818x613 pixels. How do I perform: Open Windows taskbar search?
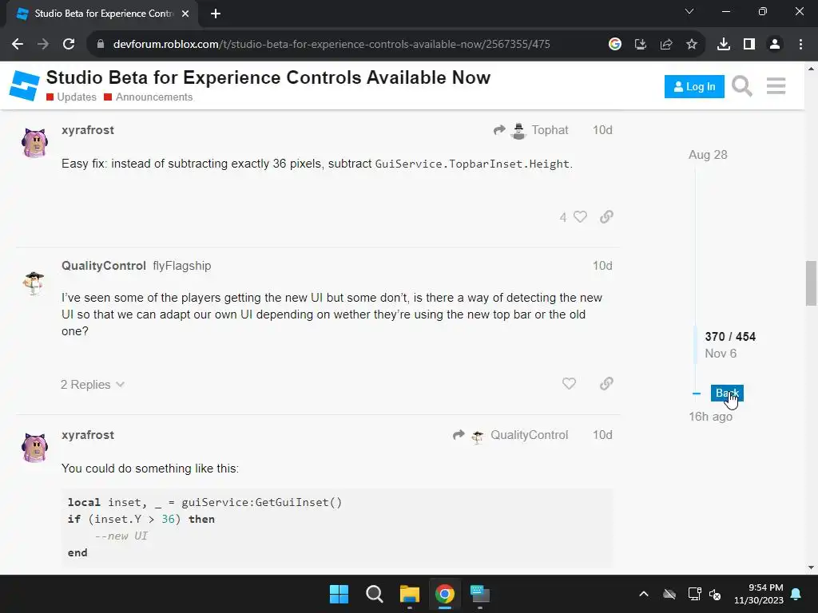click(375, 594)
